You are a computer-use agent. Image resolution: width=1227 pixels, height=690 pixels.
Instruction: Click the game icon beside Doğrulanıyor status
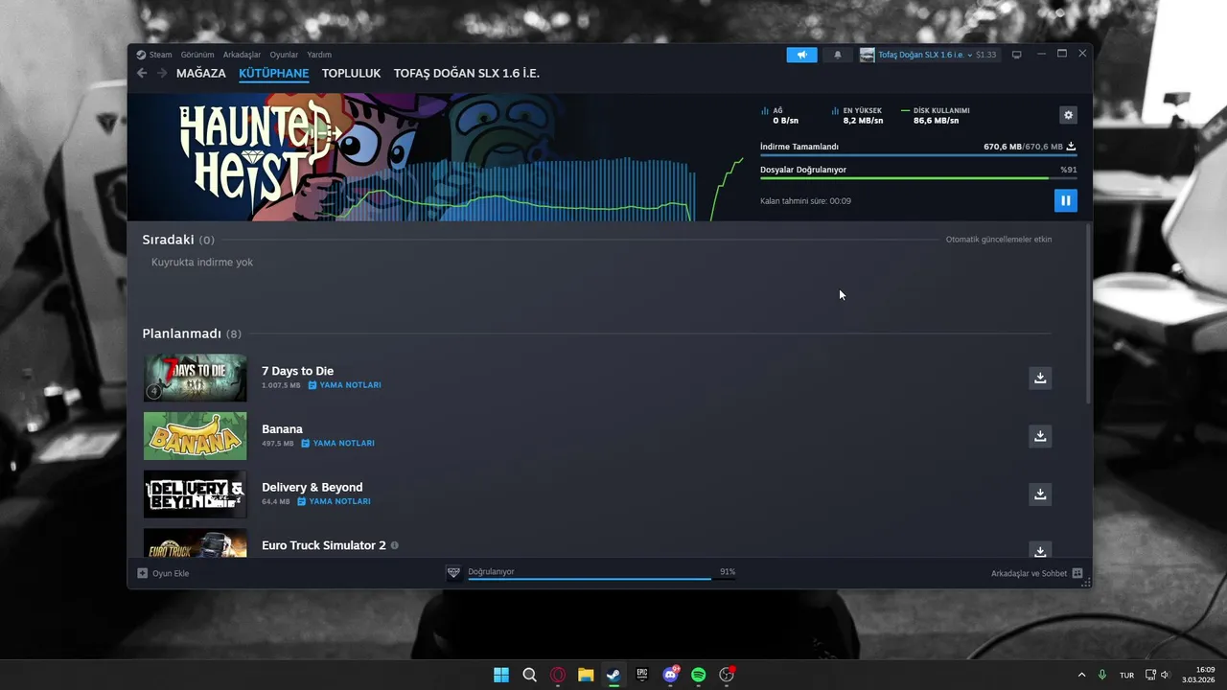click(x=453, y=573)
